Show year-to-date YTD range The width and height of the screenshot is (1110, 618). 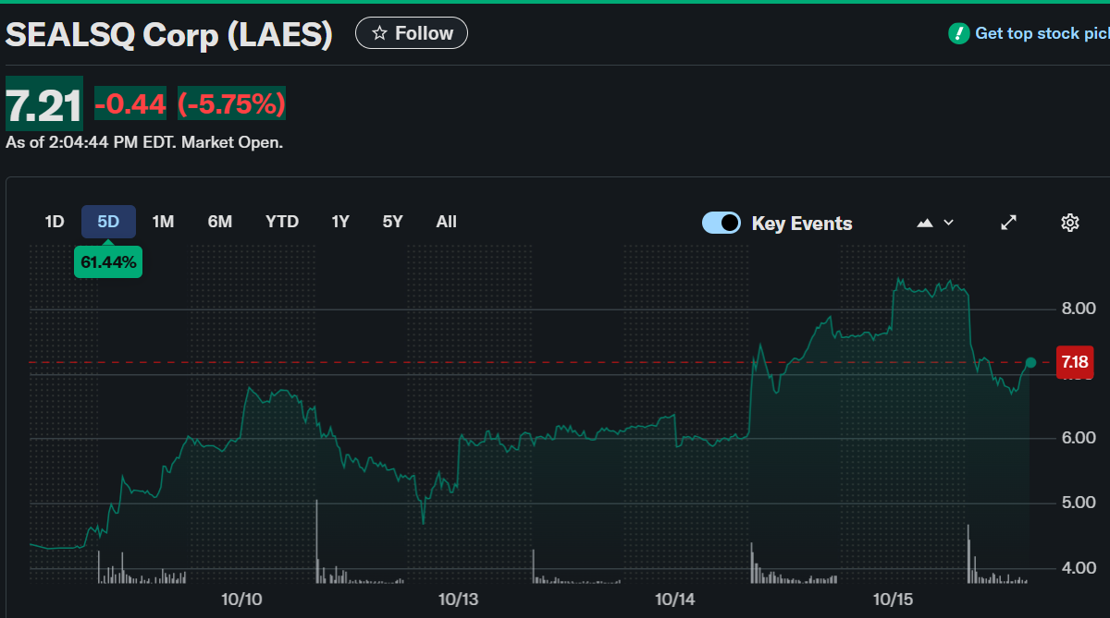point(281,222)
